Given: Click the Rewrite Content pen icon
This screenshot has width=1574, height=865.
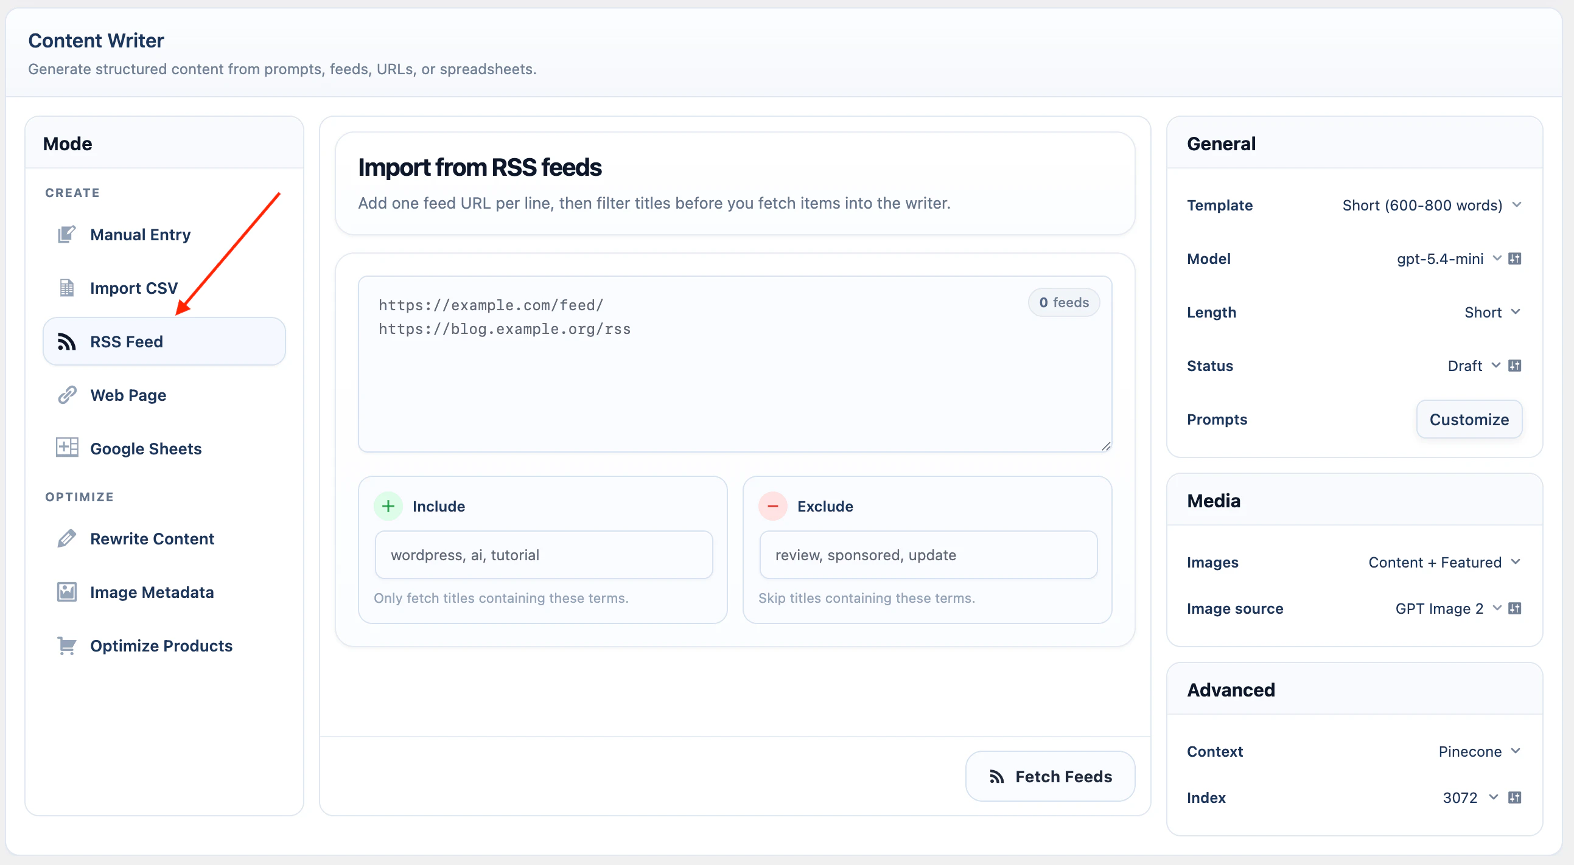Looking at the screenshot, I should [x=66, y=538].
